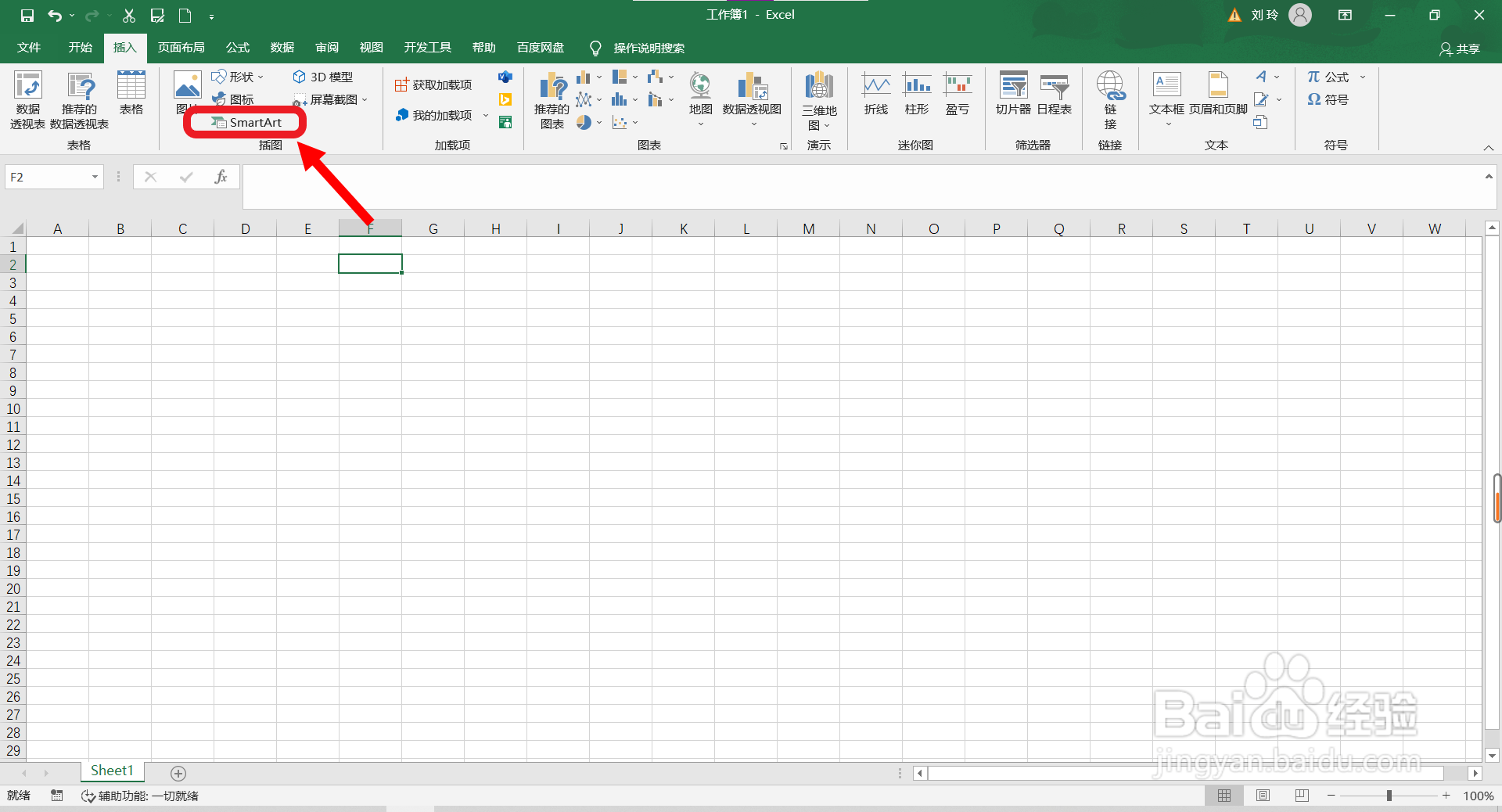The height and width of the screenshot is (812, 1502).
Task: Click the Undo button
Action: (55, 15)
